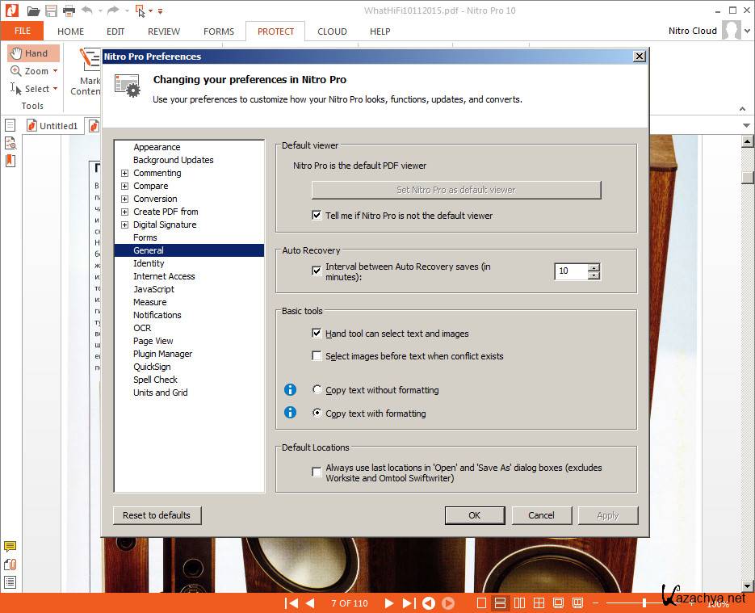The width and height of the screenshot is (755, 613).
Task: Click info icon beside Copy text without formatting
Action: pos(291,390)
